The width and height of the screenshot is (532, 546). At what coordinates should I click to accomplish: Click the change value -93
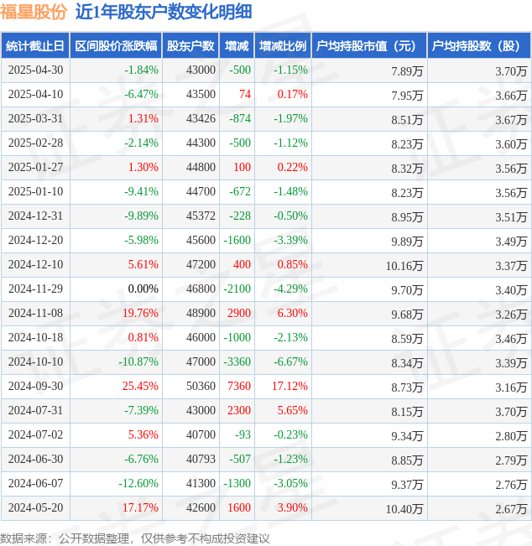243,435
